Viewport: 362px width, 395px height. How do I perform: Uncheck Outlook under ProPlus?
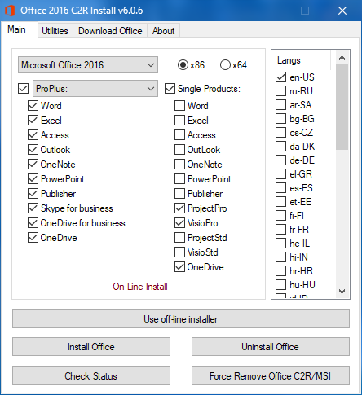[33, 150]
